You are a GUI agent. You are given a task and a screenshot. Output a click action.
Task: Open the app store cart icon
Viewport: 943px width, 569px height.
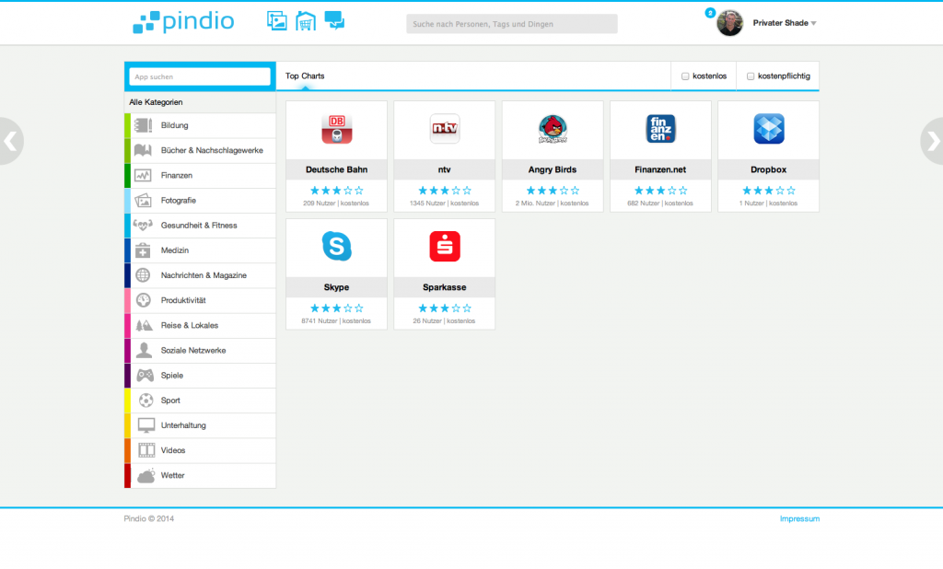[x=306, y=21]
